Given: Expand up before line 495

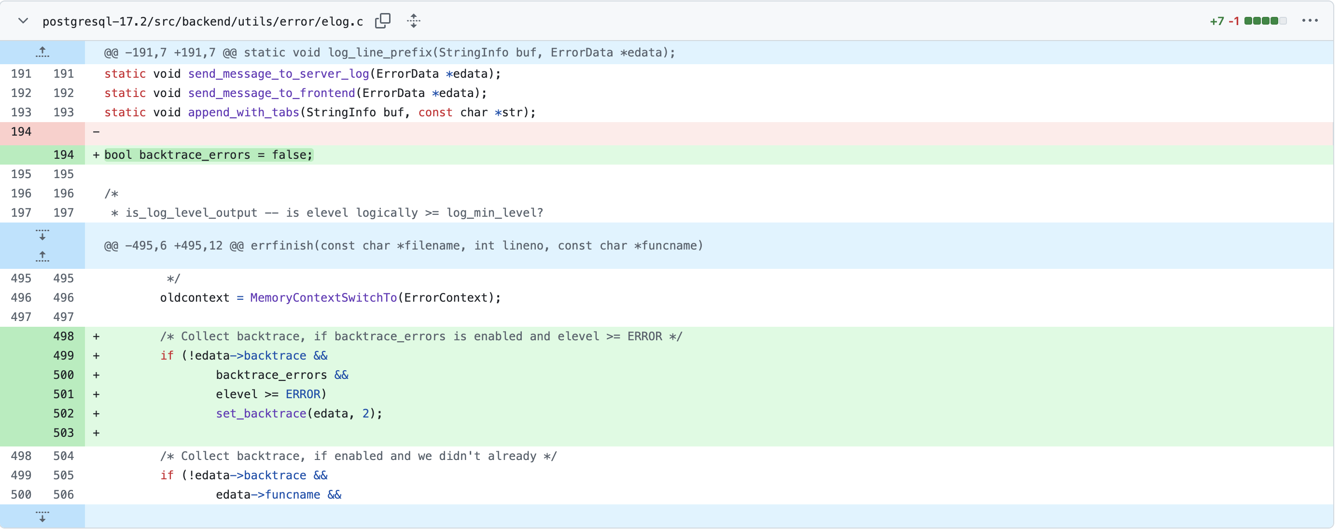Looking at the screenshot, I should coord(42,256).
